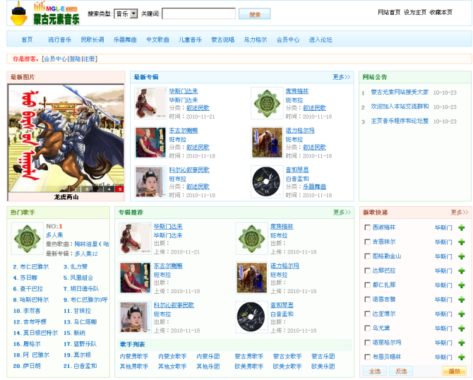Click the 龙虎两山 slideshow image

click(x=66, y=138)
